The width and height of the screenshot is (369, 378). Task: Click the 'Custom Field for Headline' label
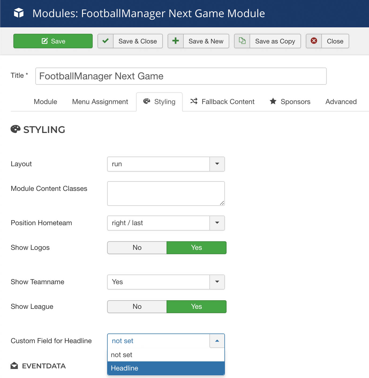[51, 341]
